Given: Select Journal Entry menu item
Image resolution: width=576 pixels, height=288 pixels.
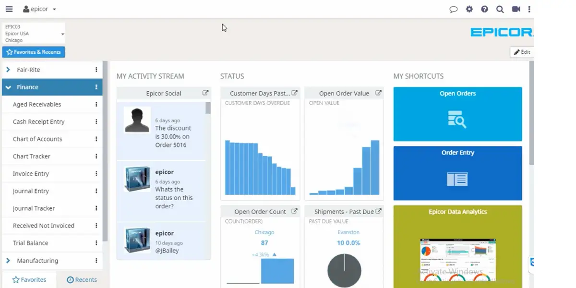Looking at the screenshot, I should coord(31,191).
